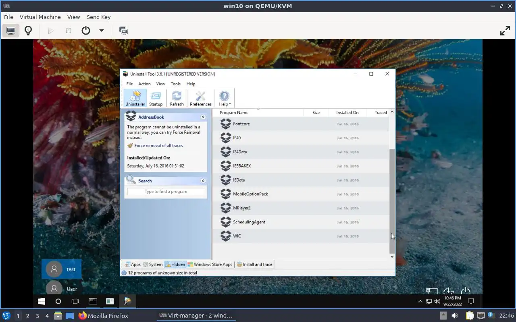Sort by Installed On column header
The image size is (516, 322).
[x=347, y=113]
